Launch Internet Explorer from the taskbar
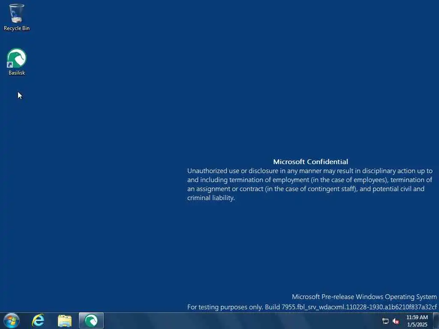This screenshot has width=439, height=329. [x=38, y=320]
